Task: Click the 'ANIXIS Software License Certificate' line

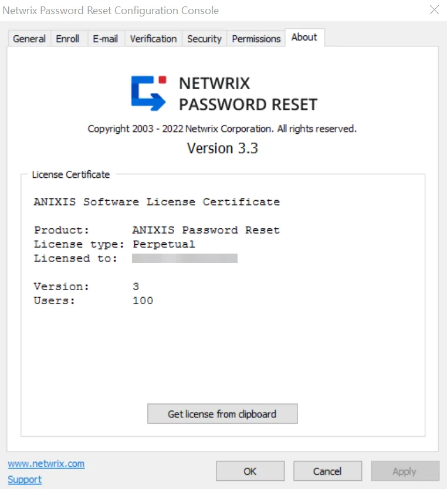Action: [157, 202]
